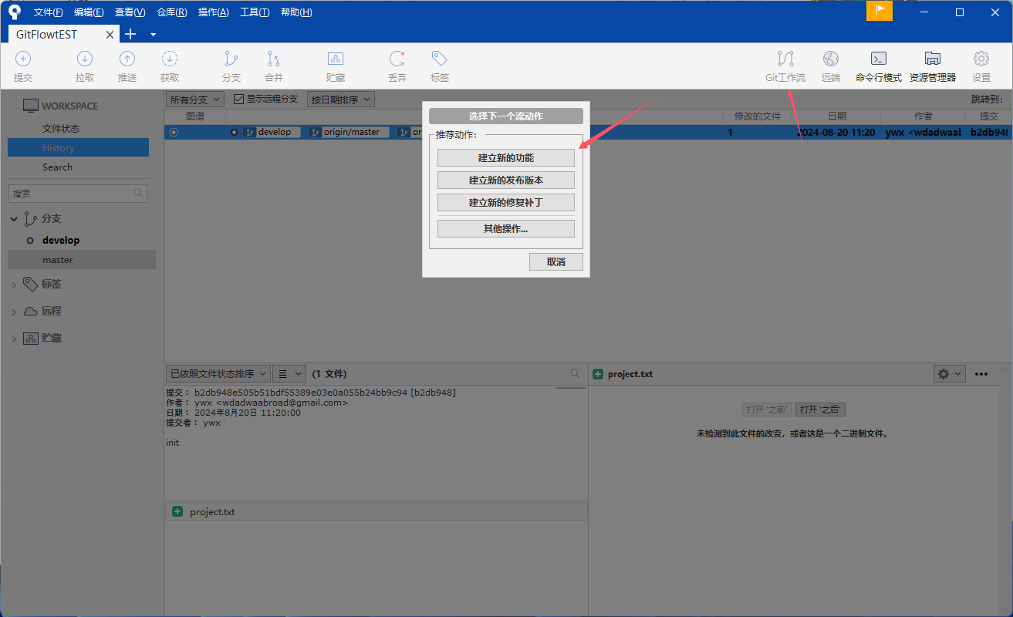Select 文件状态 in the sidebar
This screenshot has height=617, width=1013.
click(61, 129)
